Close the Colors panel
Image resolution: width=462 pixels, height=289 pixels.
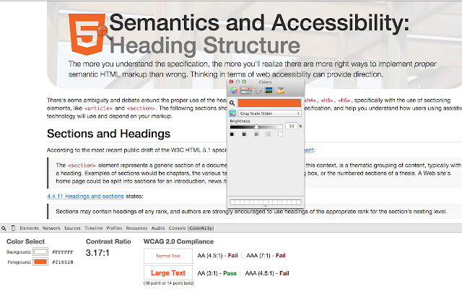231,82
